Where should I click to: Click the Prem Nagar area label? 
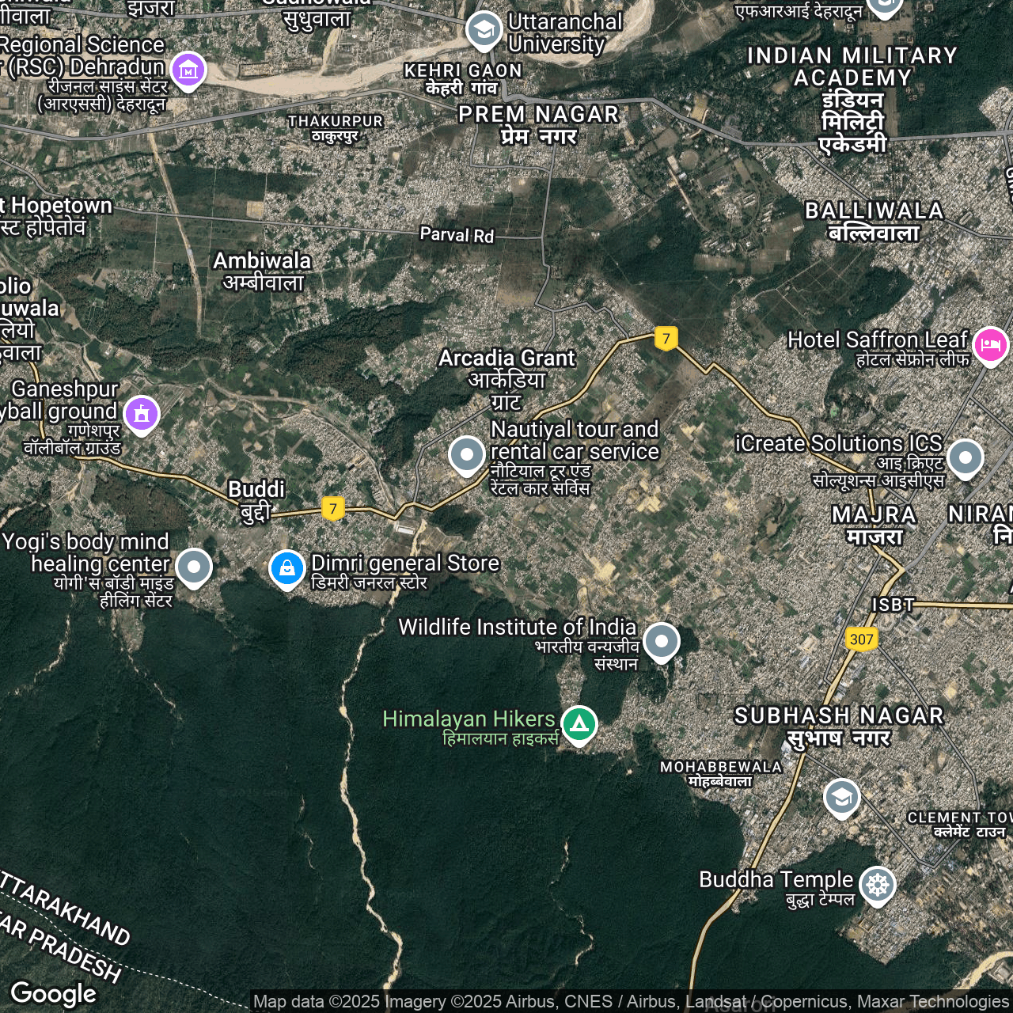tap(539, 124)
